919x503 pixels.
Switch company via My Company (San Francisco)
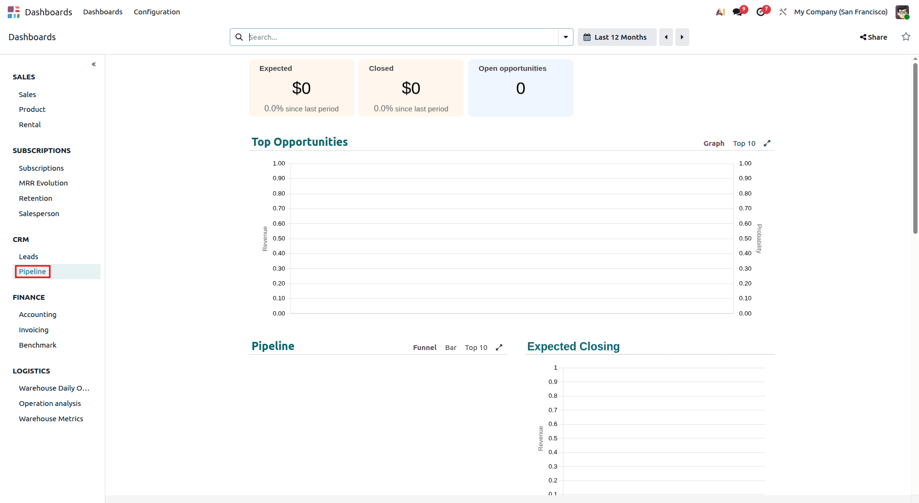841,12
